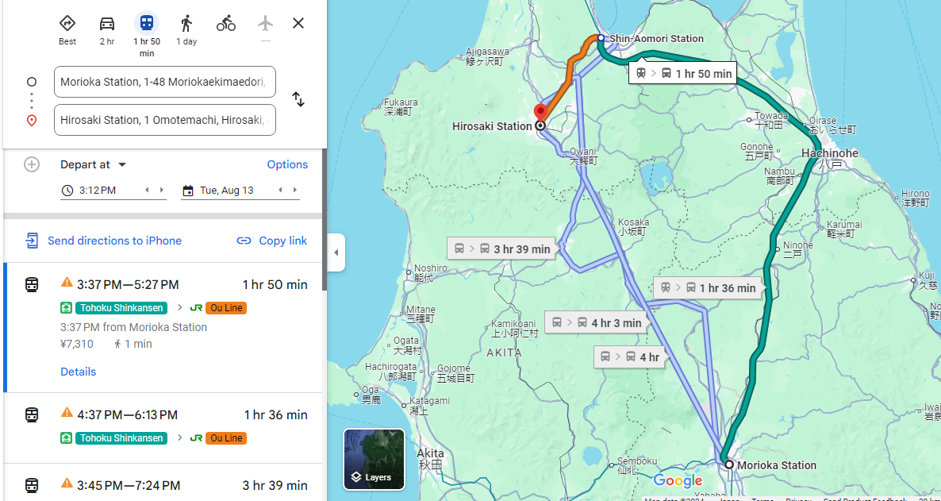The width and height of the screenshot is (941, 501).
Task: Swap starting point and destination
Action: tap(298, 100)
